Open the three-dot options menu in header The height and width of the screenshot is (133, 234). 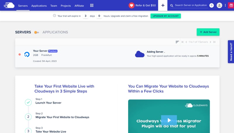[225, 6]
